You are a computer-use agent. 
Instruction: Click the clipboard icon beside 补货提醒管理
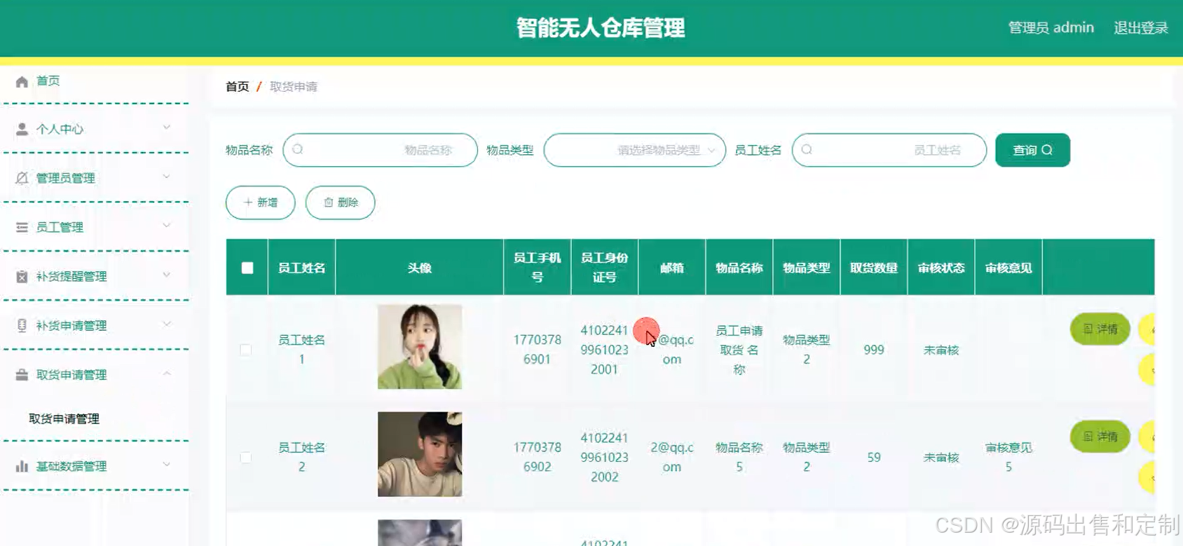(22, 276)
